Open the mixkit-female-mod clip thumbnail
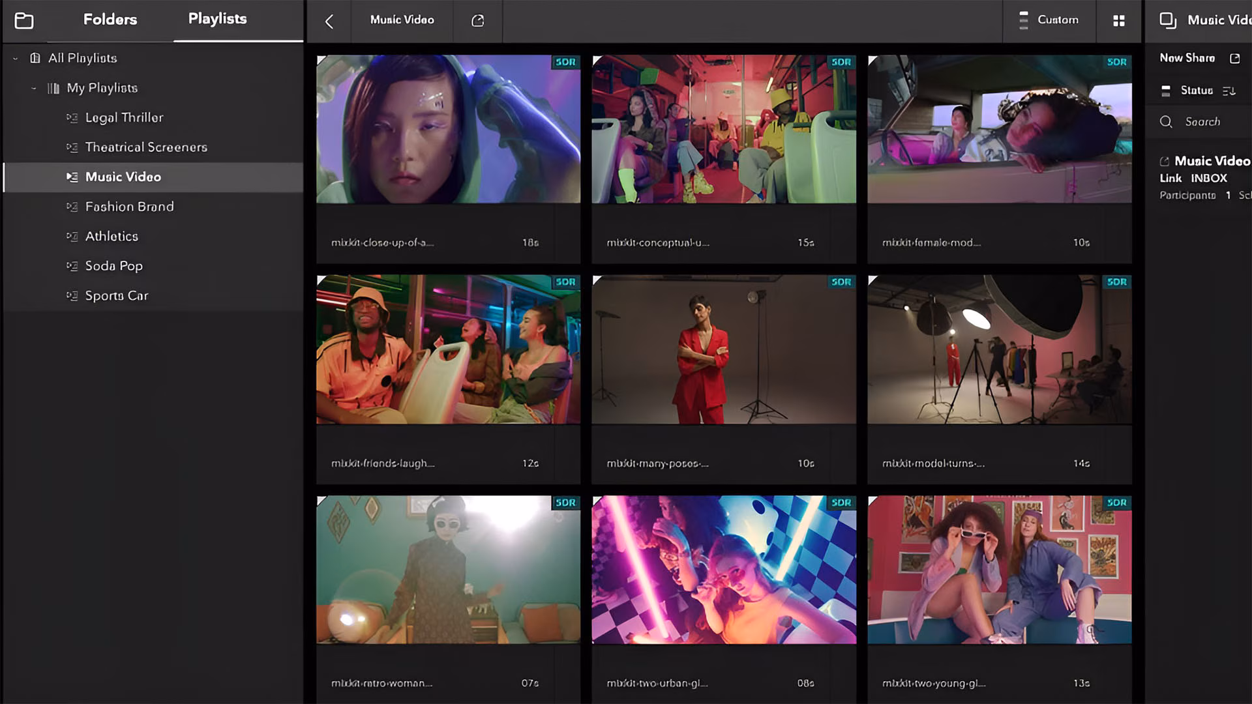The height and width of the screenshot is (704, 1252). [x=1000, y=129]
